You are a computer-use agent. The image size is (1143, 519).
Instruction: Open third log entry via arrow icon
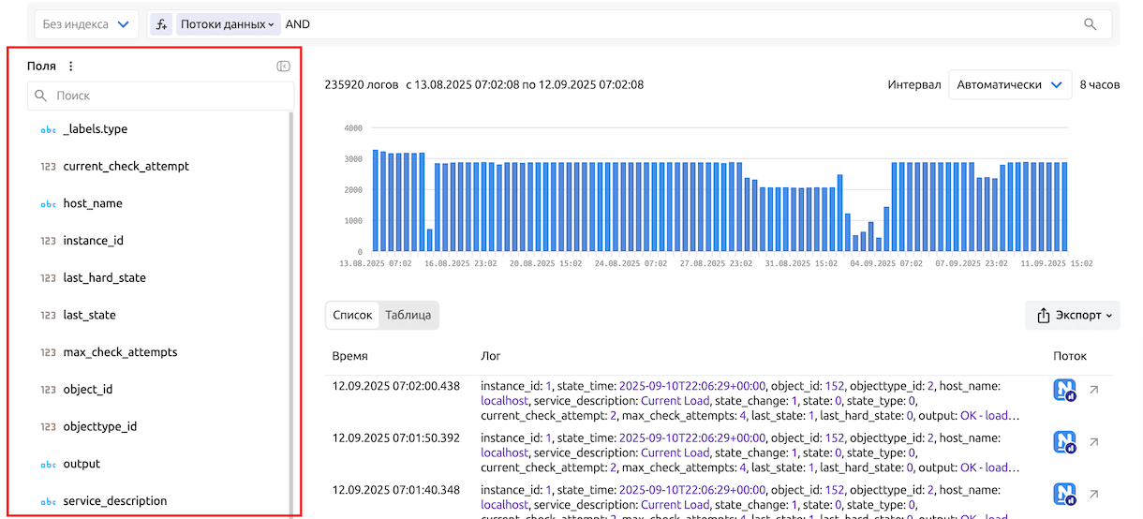click(1093, 494)
